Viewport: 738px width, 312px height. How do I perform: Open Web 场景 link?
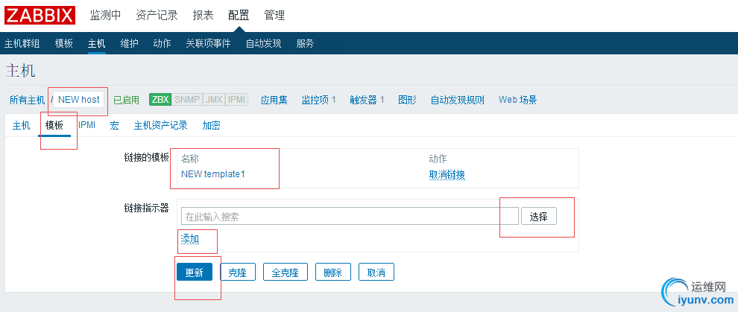click(518, 100)
